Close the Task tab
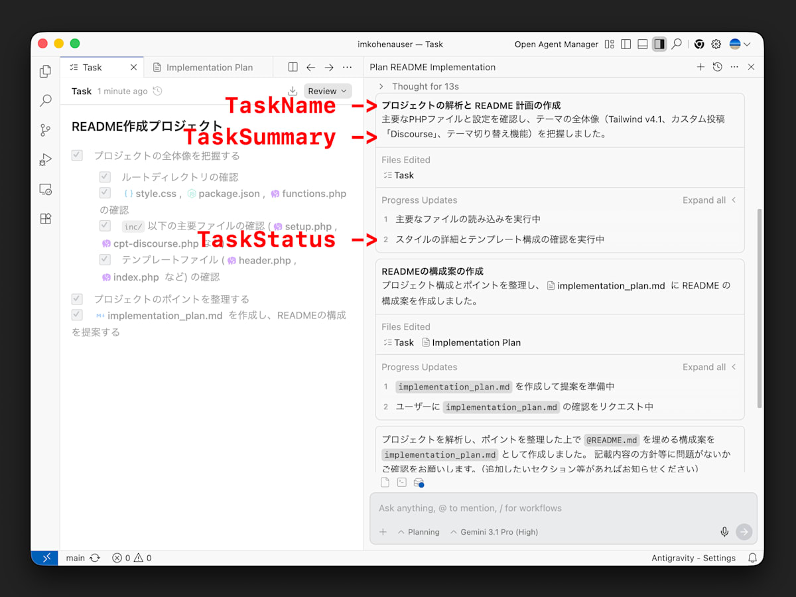 133,68
